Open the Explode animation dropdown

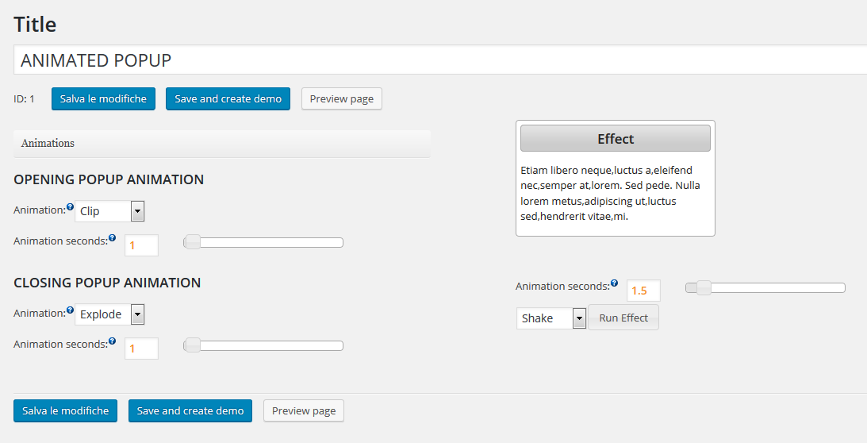pyautogui.click(x=109, y=314)
